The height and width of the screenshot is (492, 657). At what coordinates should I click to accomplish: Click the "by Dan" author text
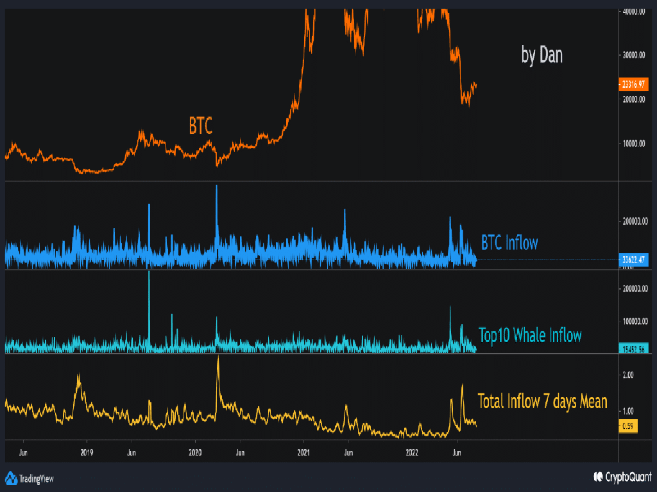click(x=542, y=55)
